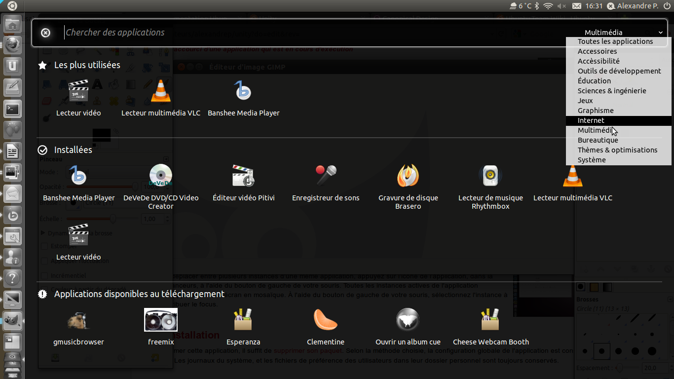Open the Cheese Webcam Booth app
This screenshot has width=674, height=379.
pyautogui.click(x=490, y=320)
